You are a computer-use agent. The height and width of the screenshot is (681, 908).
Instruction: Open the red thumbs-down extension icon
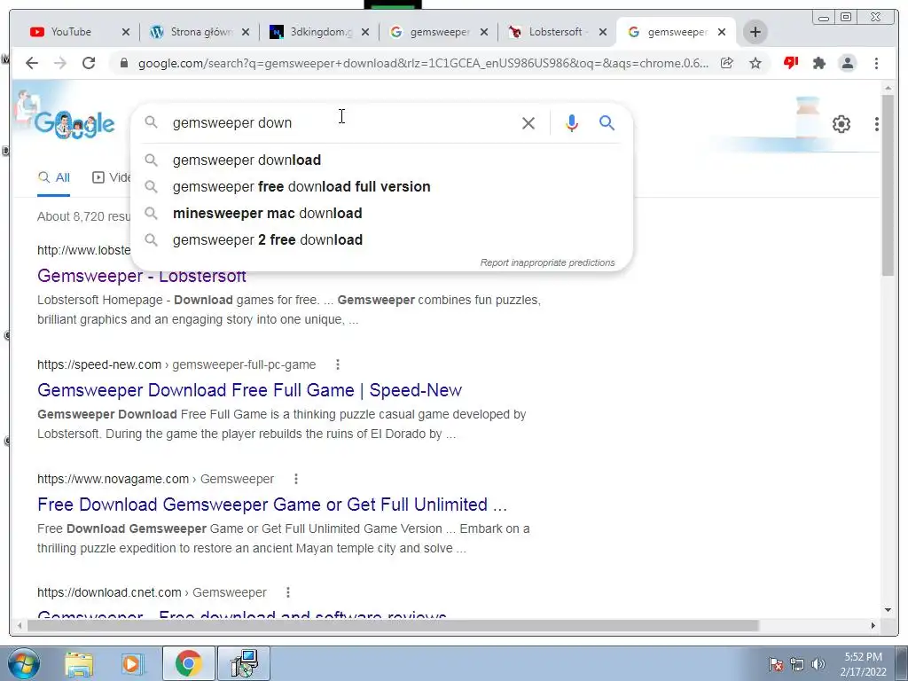790,63
